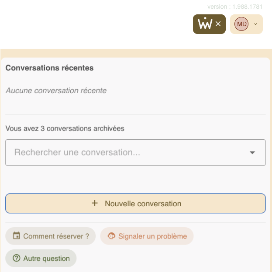
Task: Click the plus icon in 'Nouvelle conversation'
Action: 95,203
